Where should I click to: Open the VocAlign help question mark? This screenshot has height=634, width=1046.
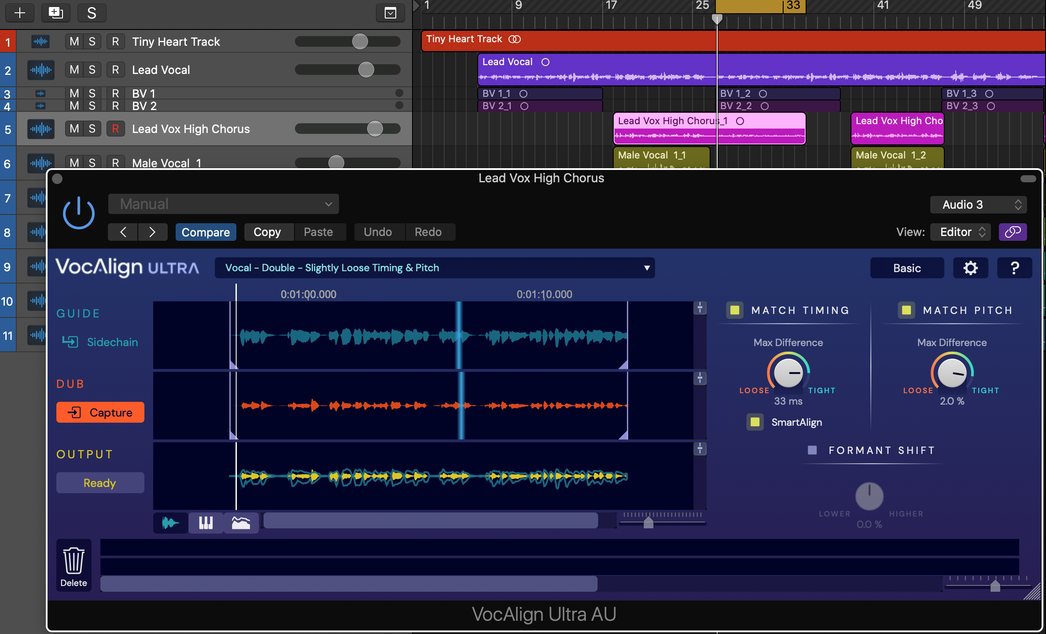coord(1014,268)
